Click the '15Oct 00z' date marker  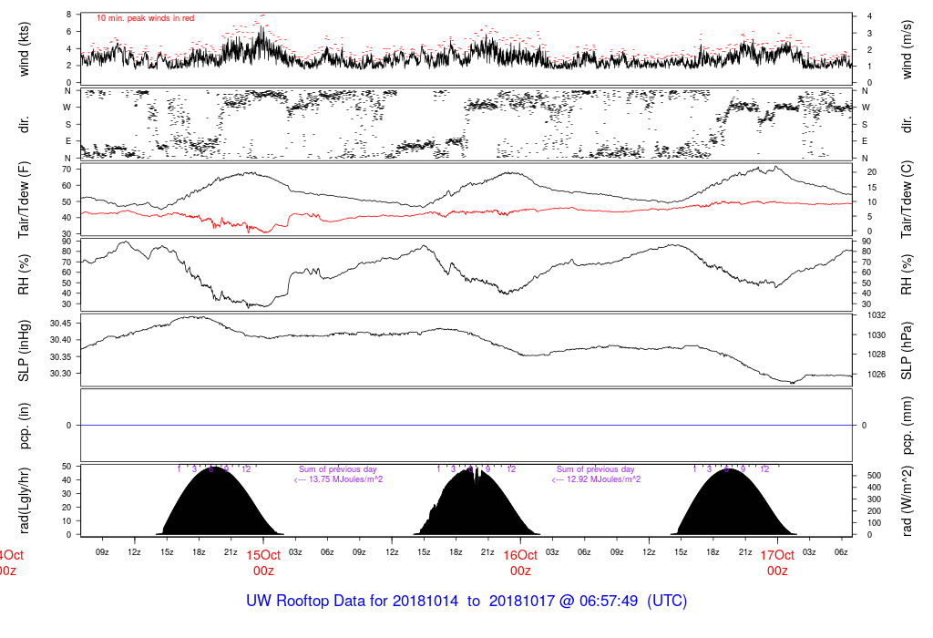pos(263,563)
